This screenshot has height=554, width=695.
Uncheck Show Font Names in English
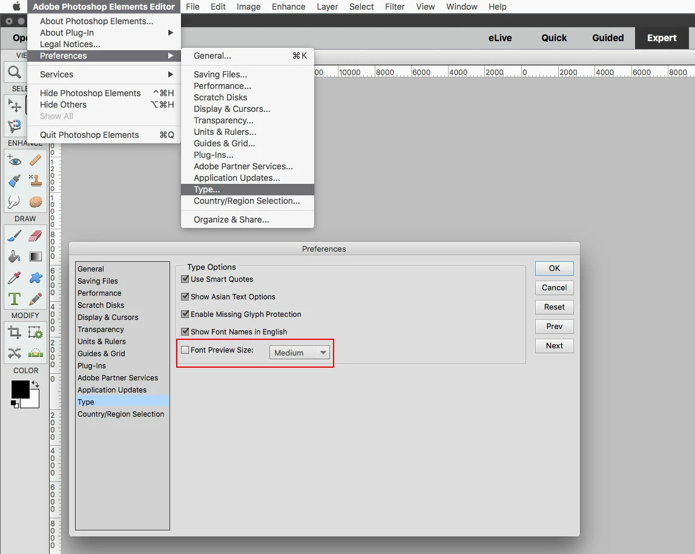coord(185,331)
